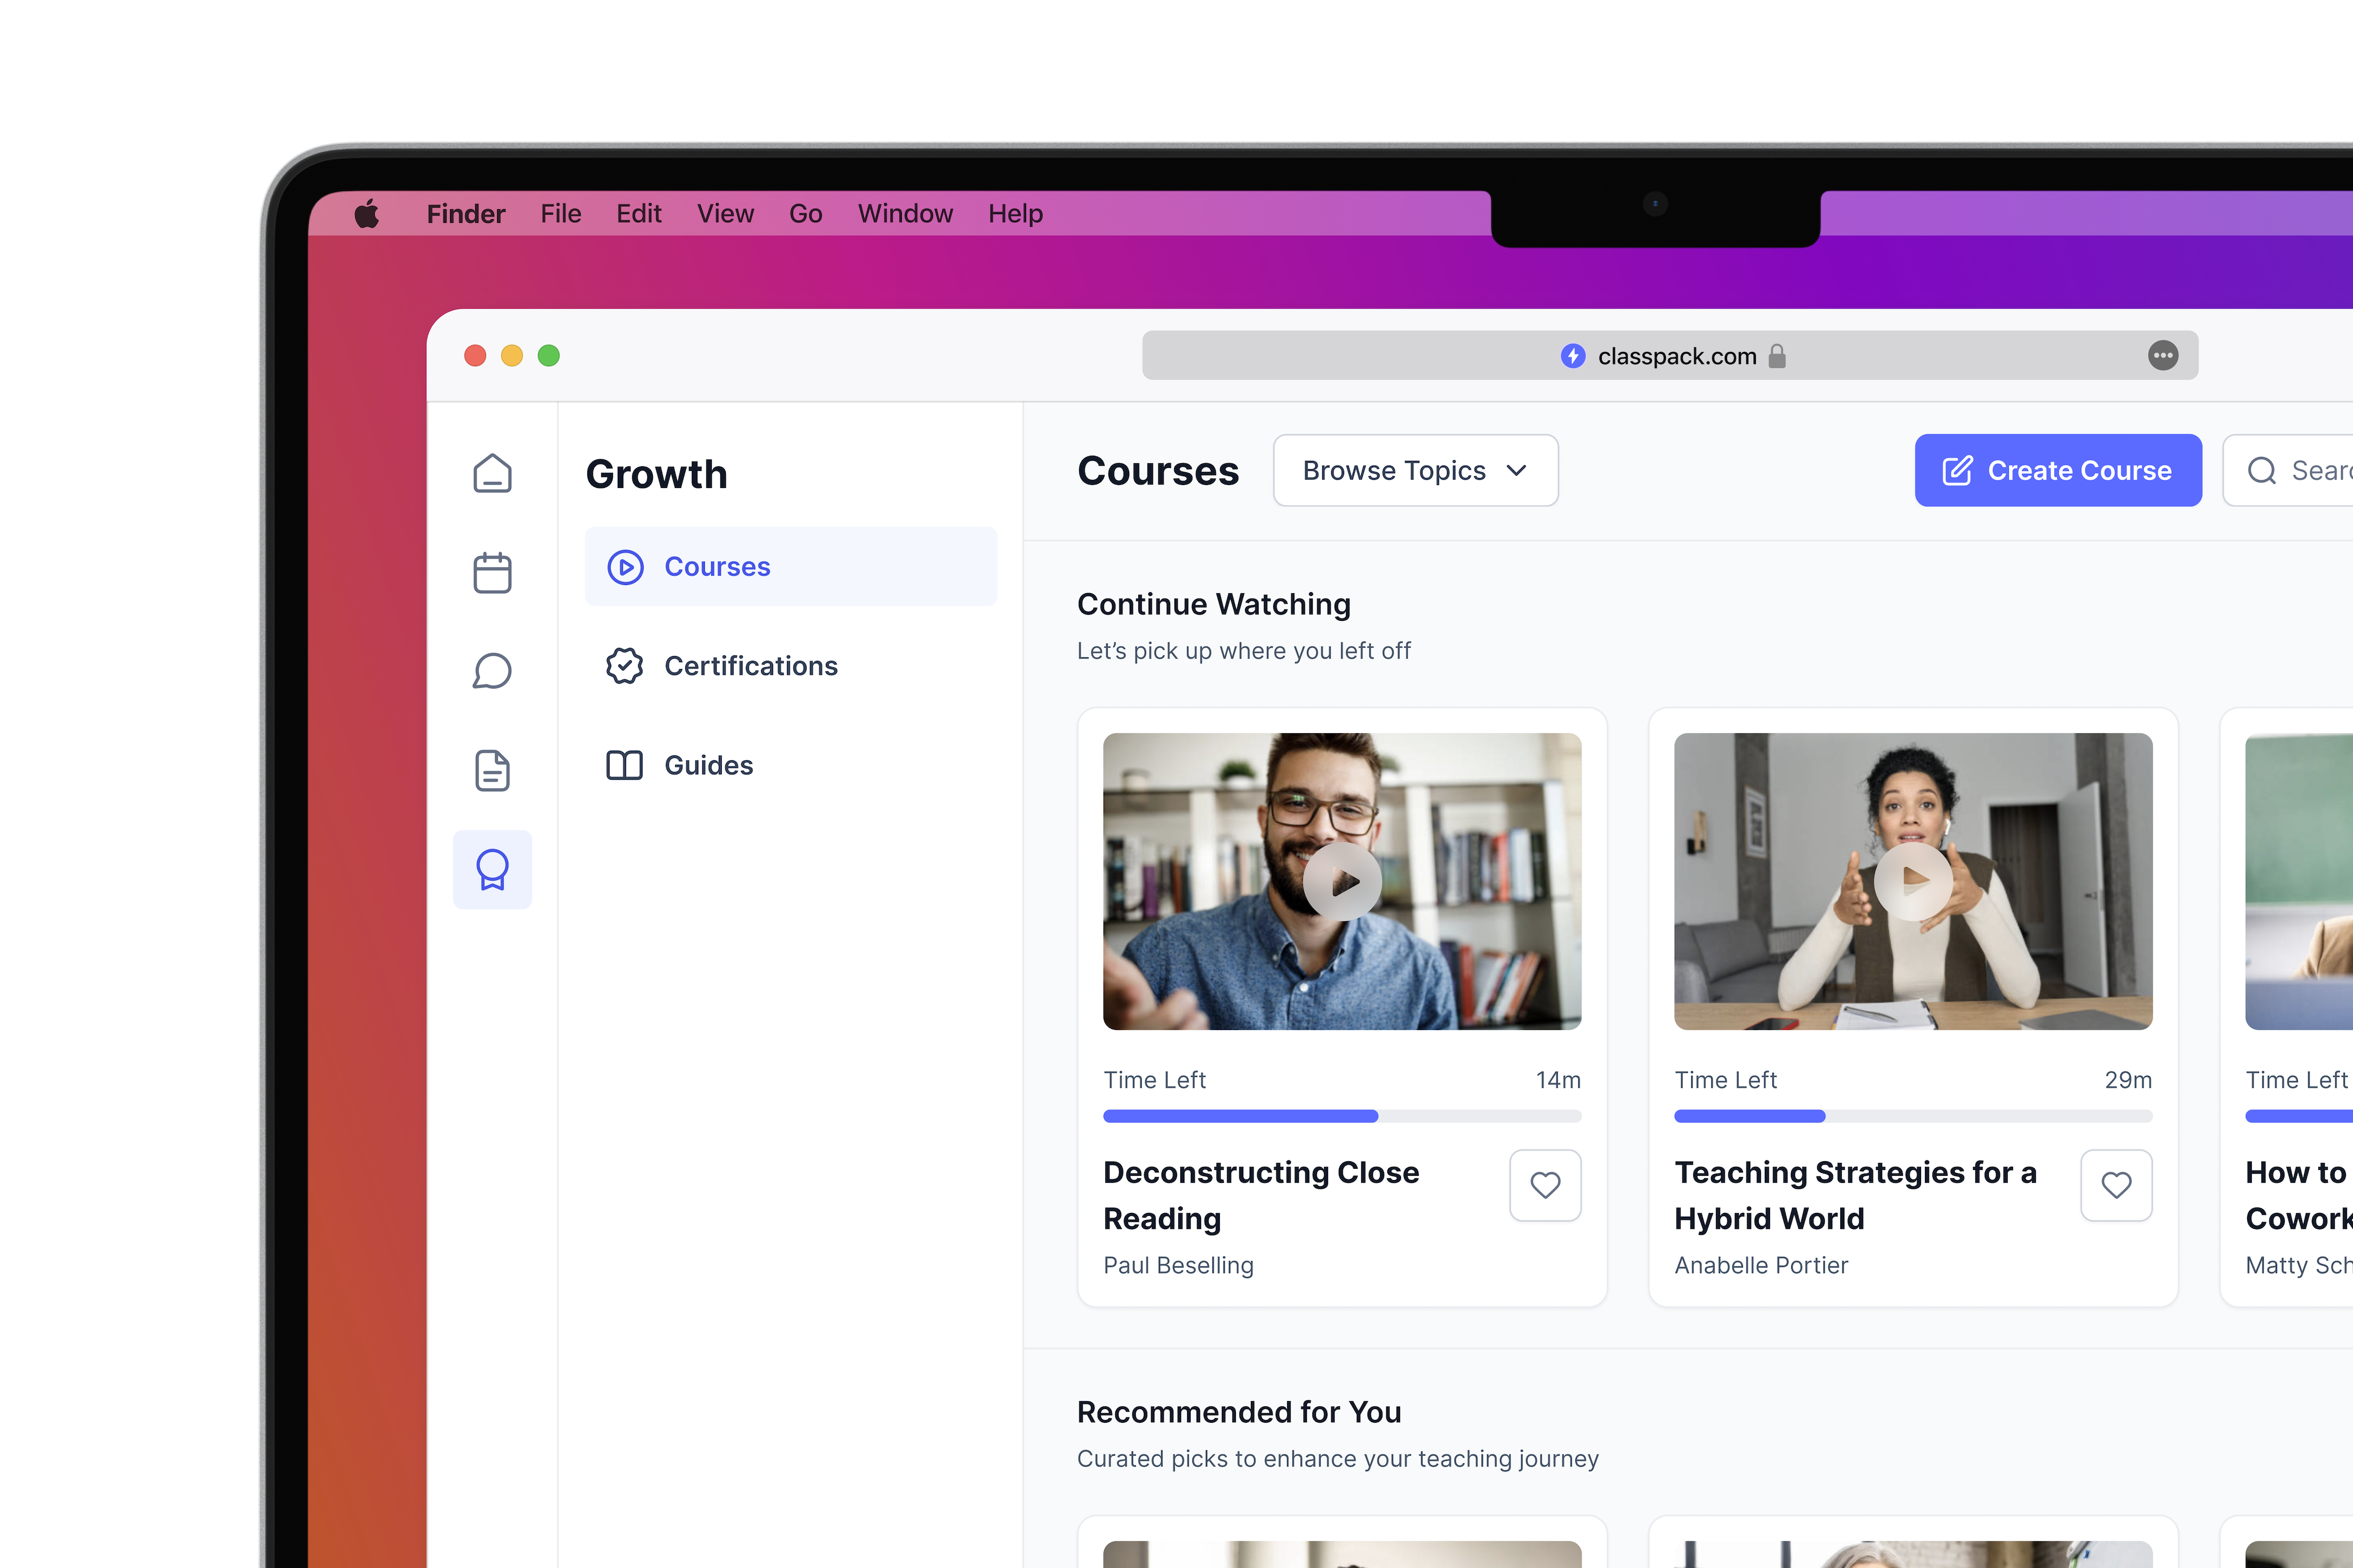Open the chat bubble icon in sidebar

(x=492, y=671)
